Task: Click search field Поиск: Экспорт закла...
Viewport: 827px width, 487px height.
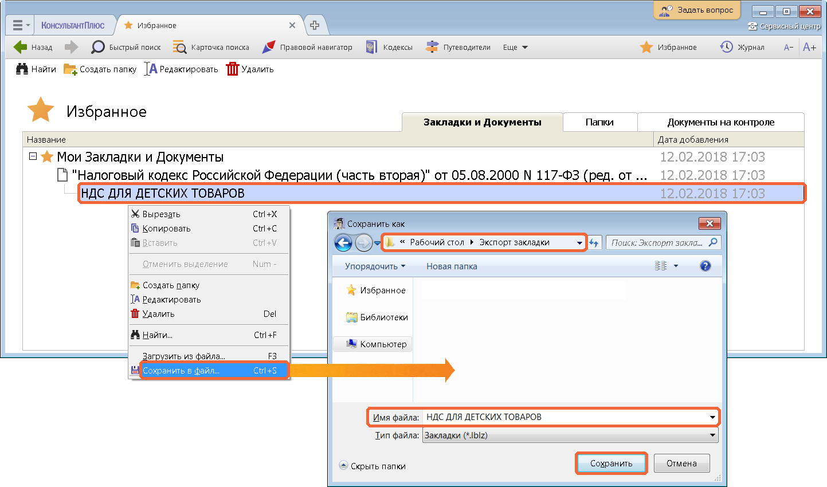Action: click(663, 243)
